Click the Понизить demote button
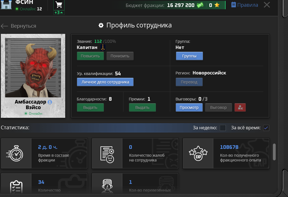288x197 pixels. pos(120,56)
